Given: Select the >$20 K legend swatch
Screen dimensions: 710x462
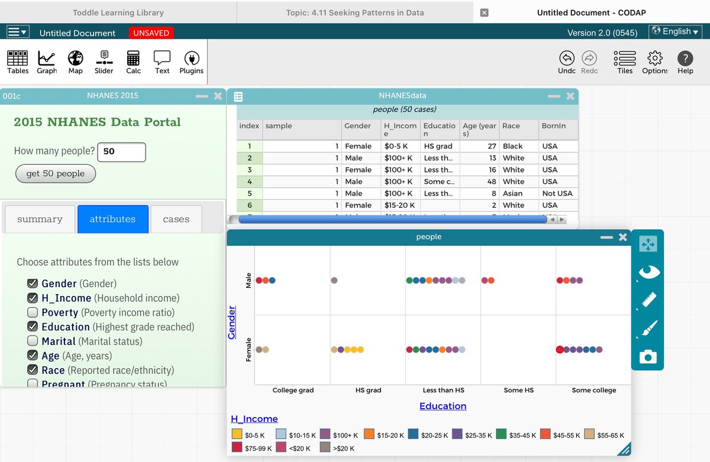Looking at the screenshot, I should (325, 448).
